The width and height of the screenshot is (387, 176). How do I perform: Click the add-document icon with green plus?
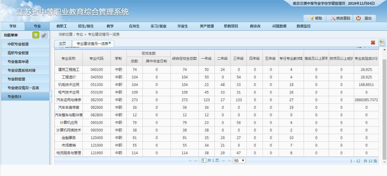pos(382,43)
